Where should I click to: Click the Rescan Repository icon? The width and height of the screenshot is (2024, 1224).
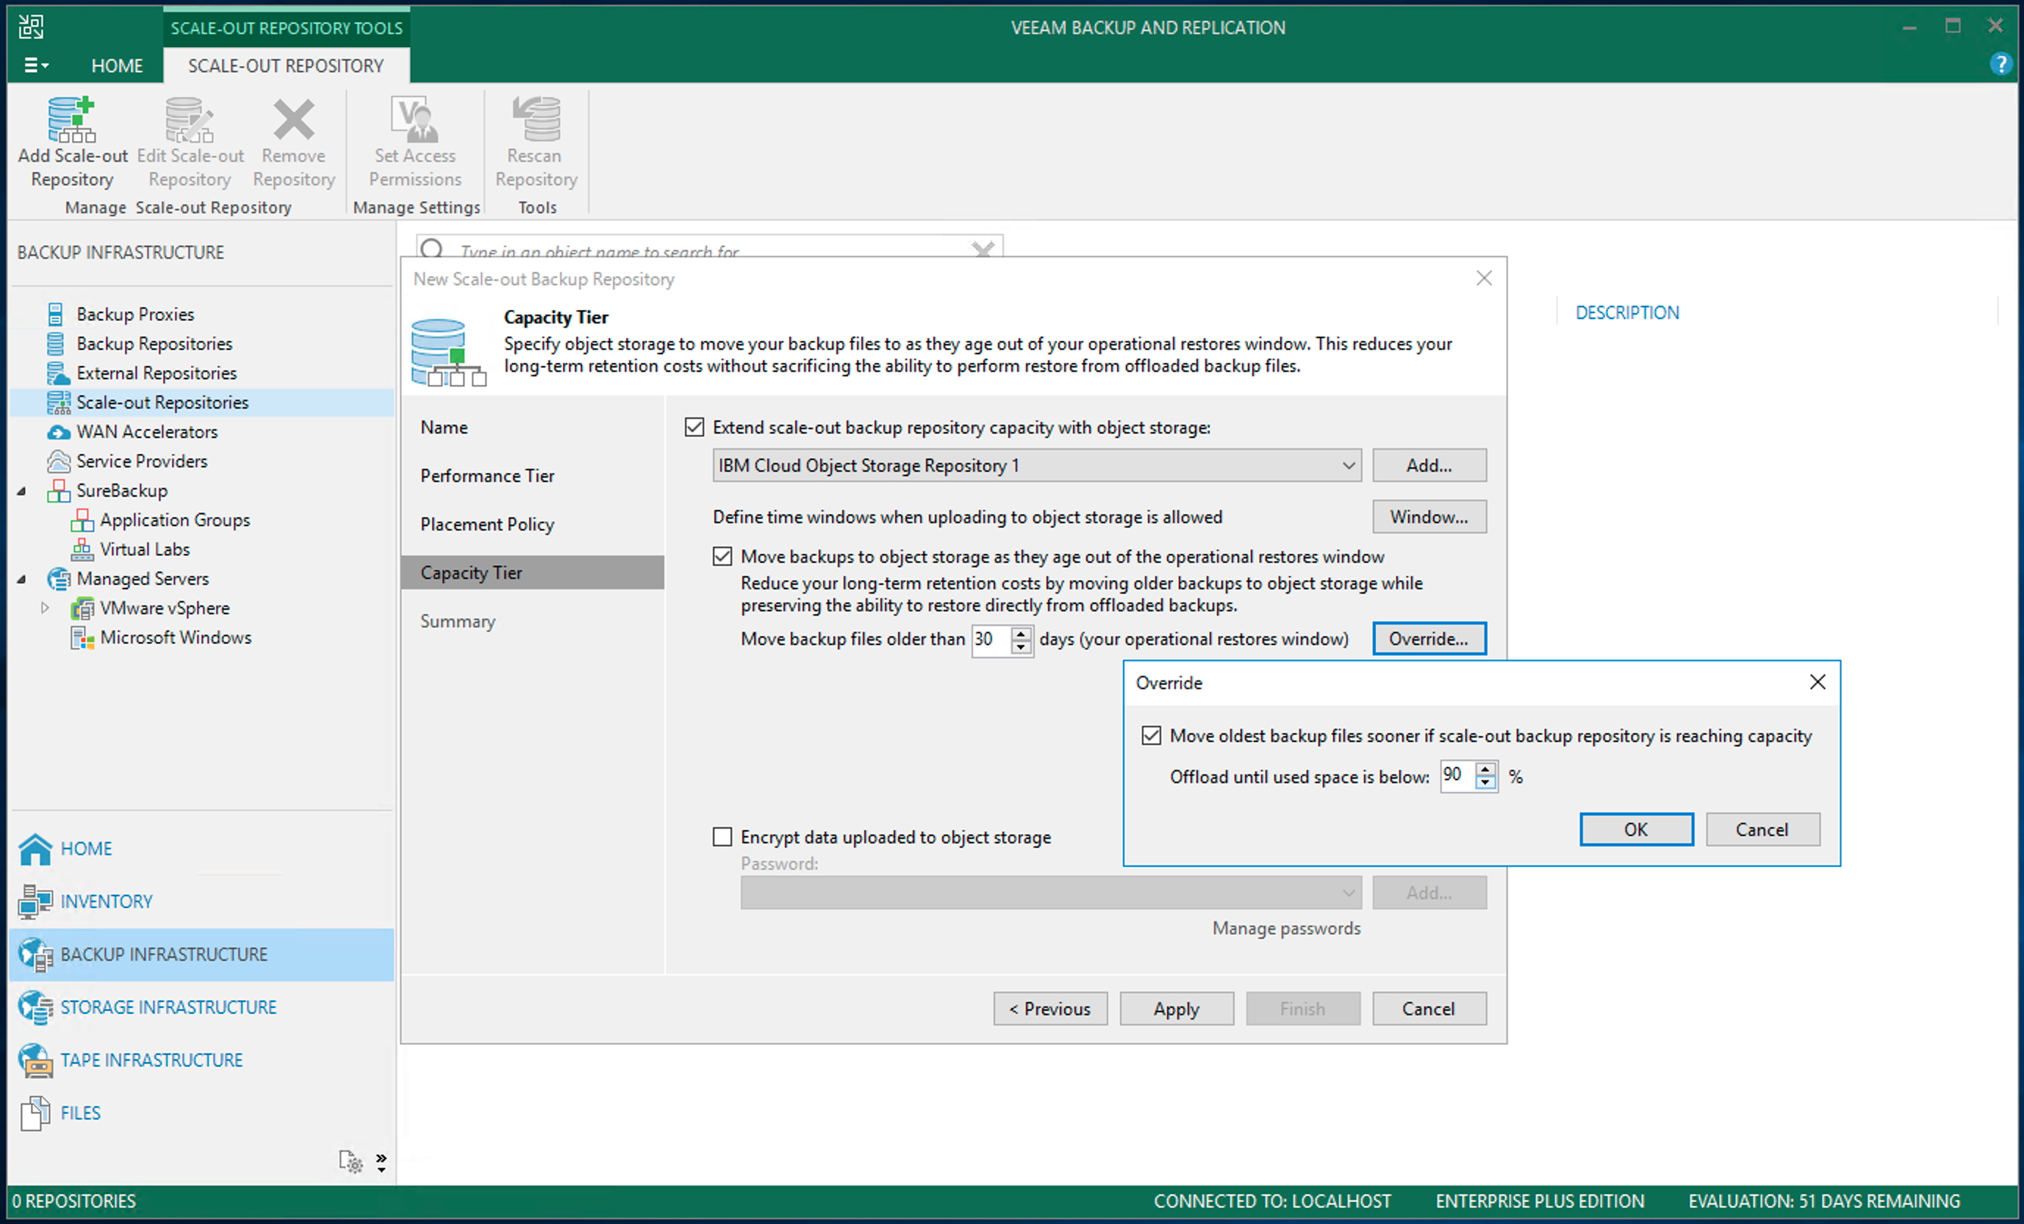(x=536, y=120)
